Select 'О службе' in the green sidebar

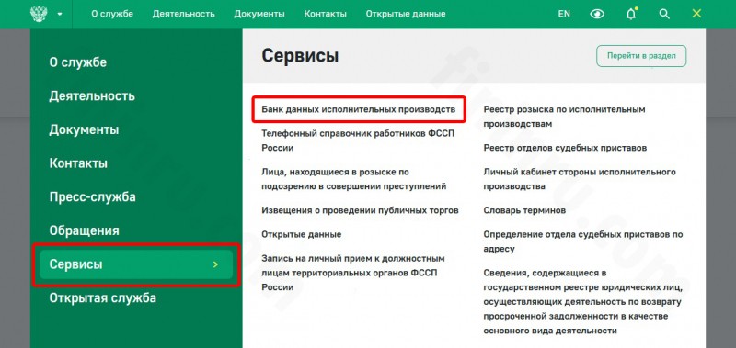[x=78, y=62]
